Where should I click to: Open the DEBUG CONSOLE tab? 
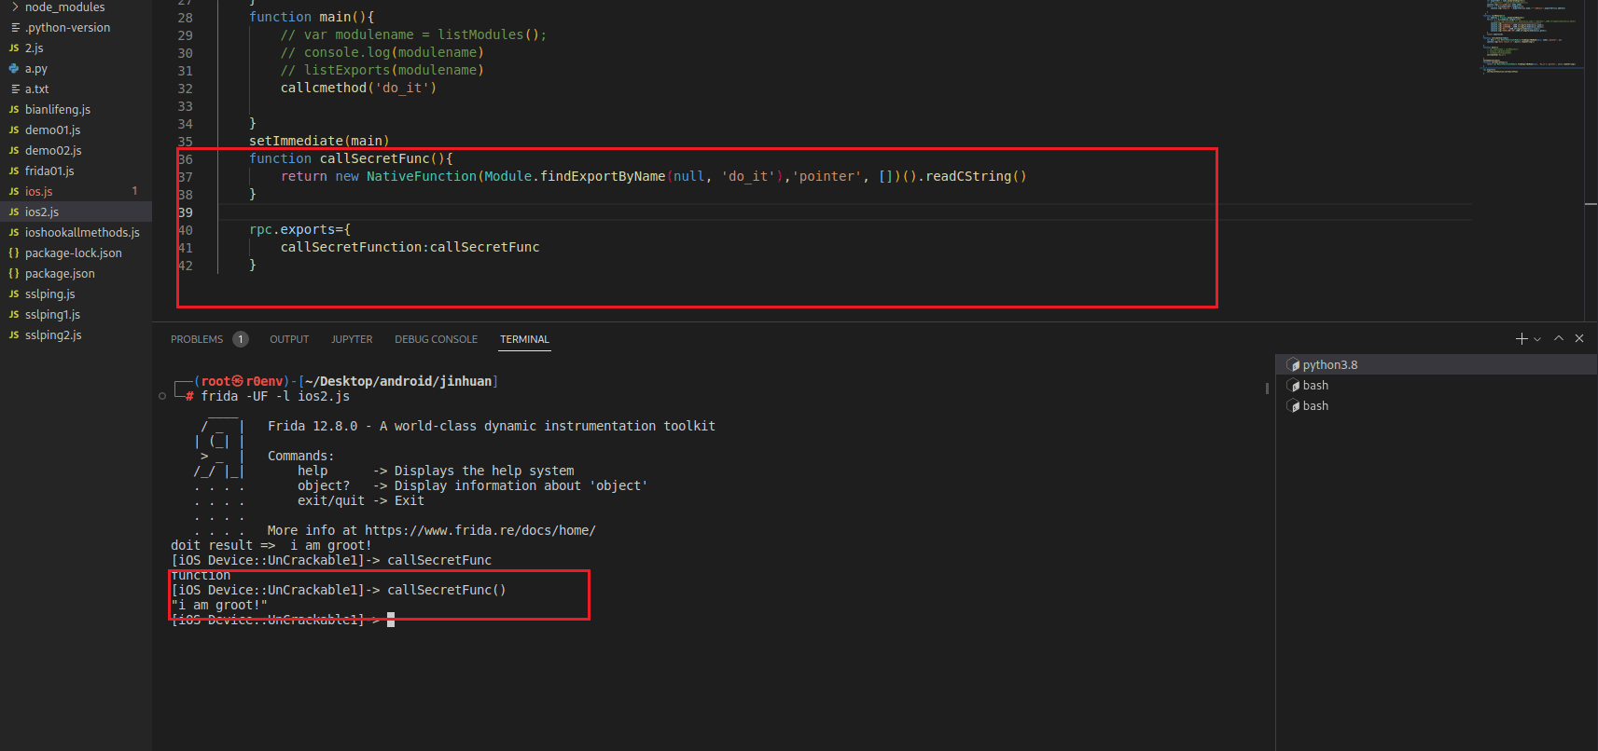click(436, 340)
